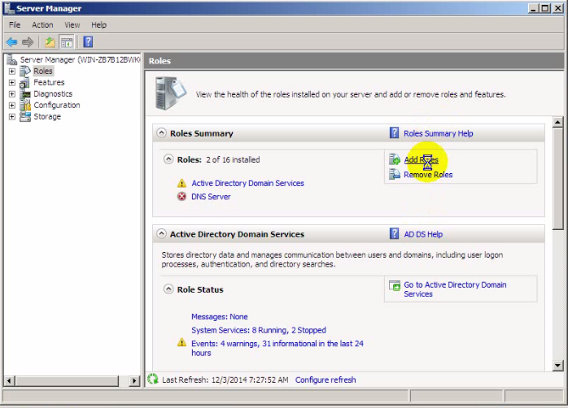Click the vertical scrollbar up arrow
Viewport: 568px width, 408px height.
[x=558, y=122]
